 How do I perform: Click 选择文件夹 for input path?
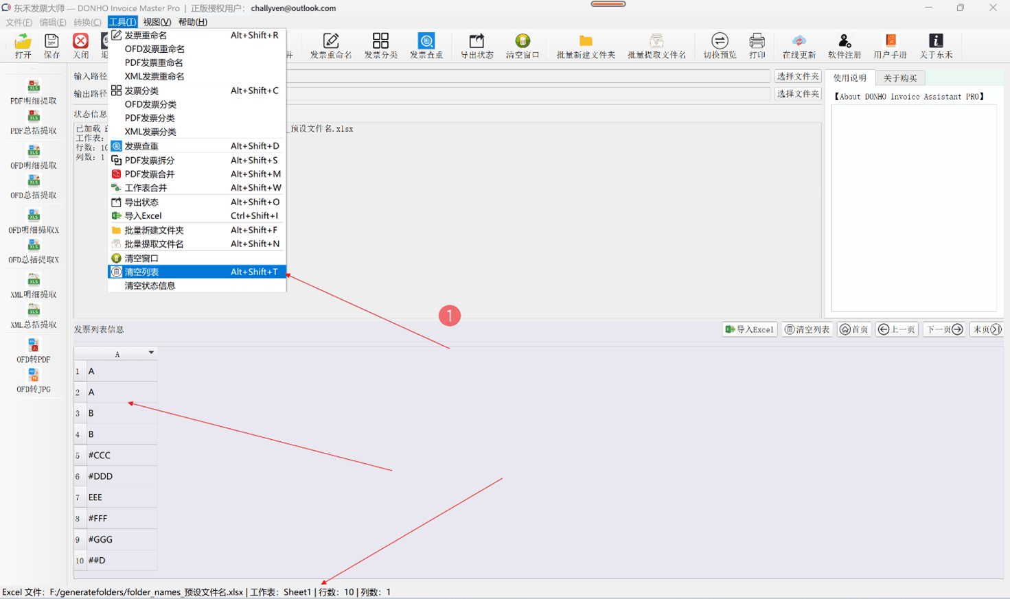tap(798, 76)
